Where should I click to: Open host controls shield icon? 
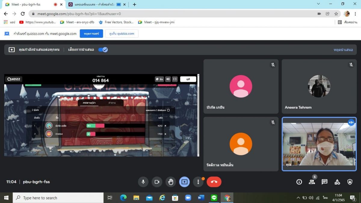[x=350, y=182]
